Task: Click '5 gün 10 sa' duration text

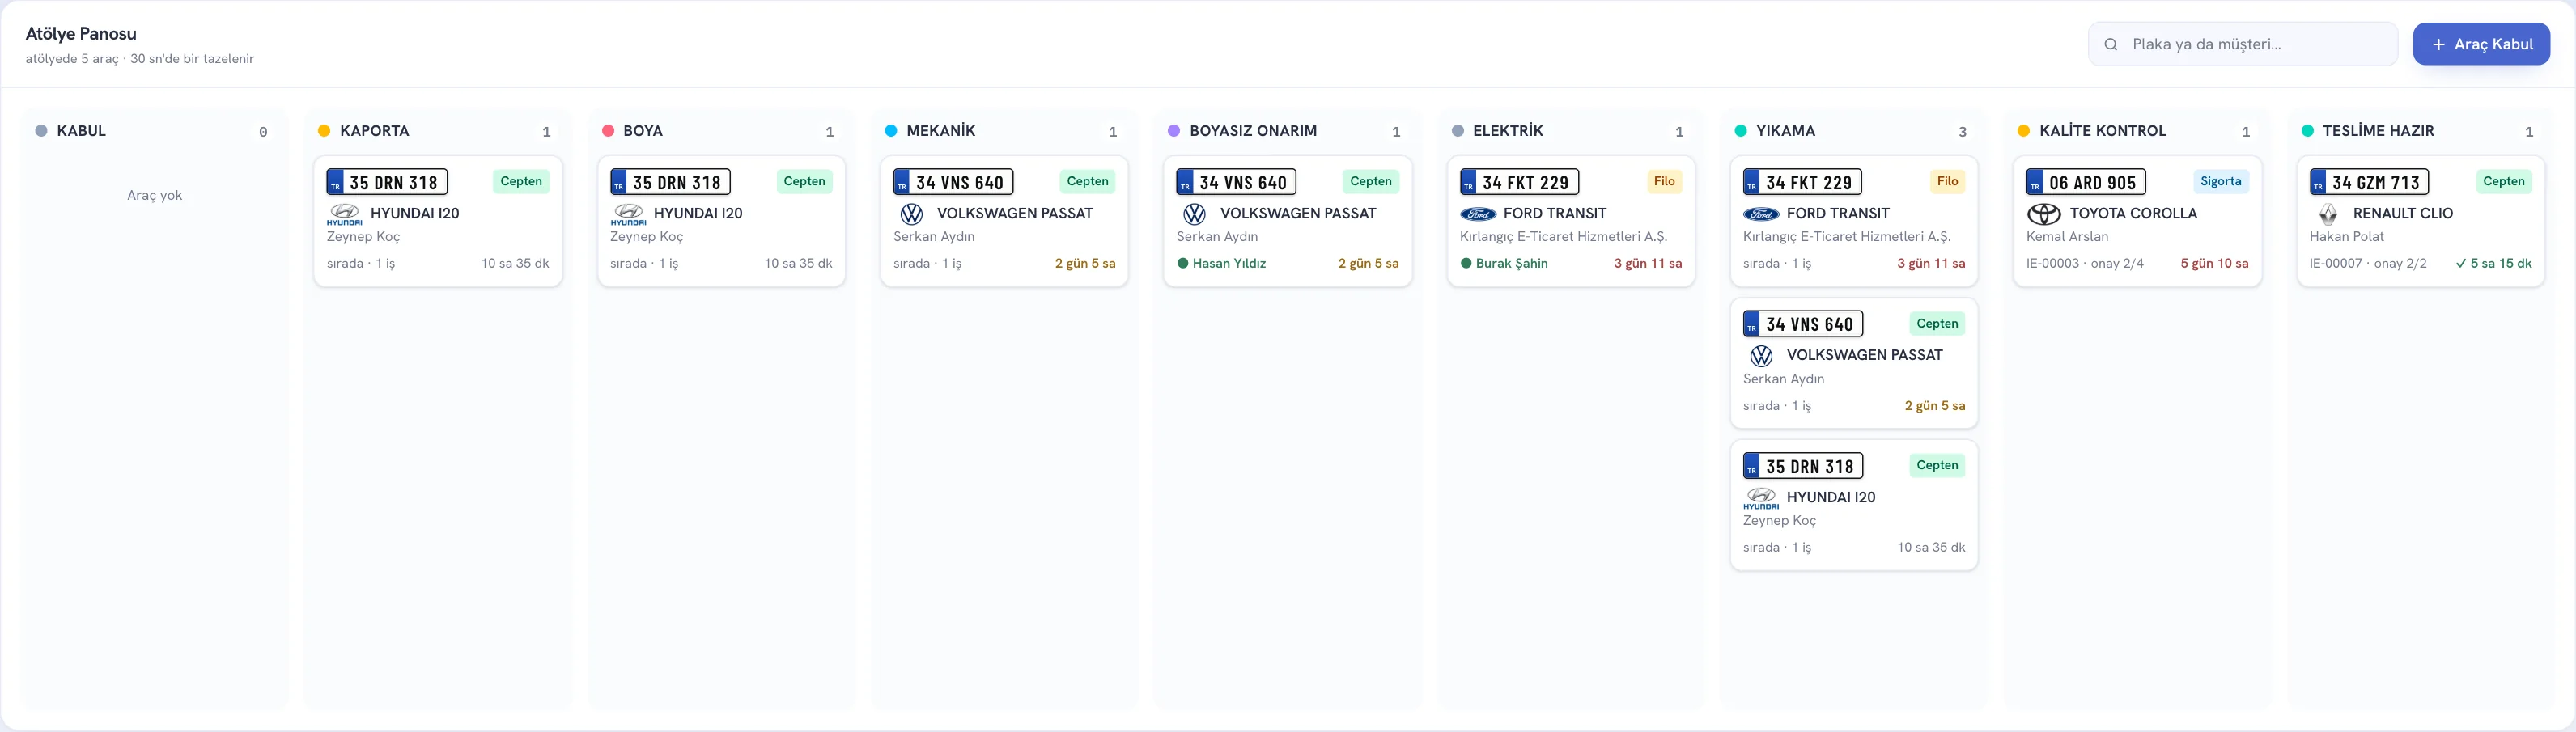Action: 2214,264
